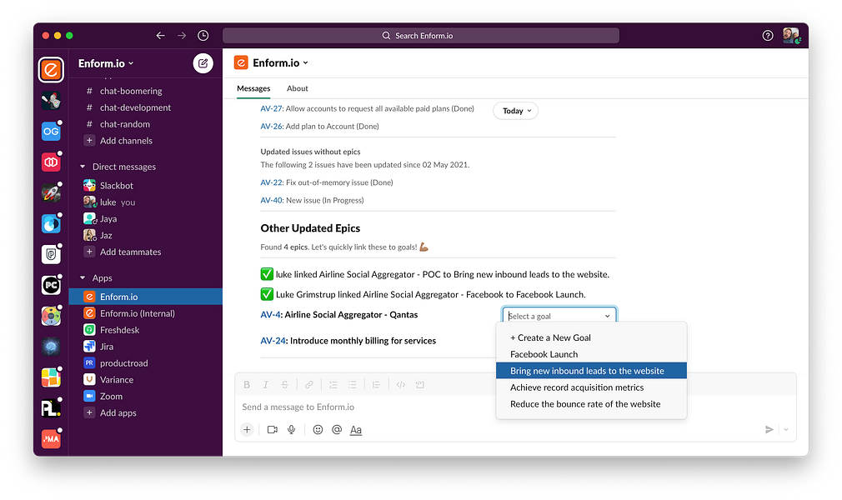Go forward using the right arrow
842x500 pixels.
pos(182,36)
